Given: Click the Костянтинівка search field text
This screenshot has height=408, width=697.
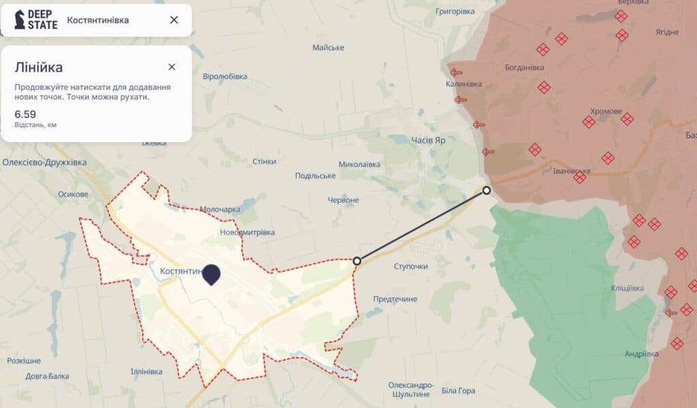Looking at the screenshot, I should click(98, 20).
